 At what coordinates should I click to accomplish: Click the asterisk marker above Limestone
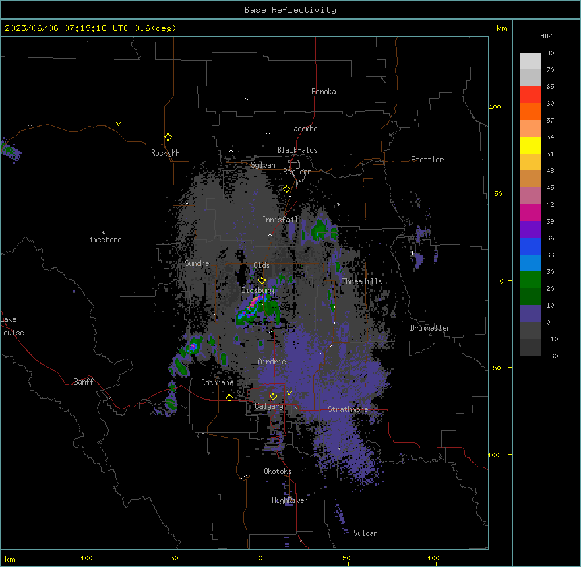tap(103, 233)
